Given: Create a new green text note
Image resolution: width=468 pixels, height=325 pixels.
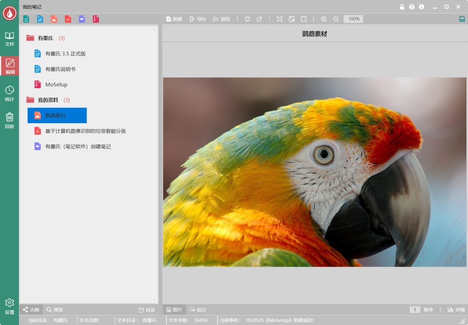Looking at the screenshot, I should (26, 19).
